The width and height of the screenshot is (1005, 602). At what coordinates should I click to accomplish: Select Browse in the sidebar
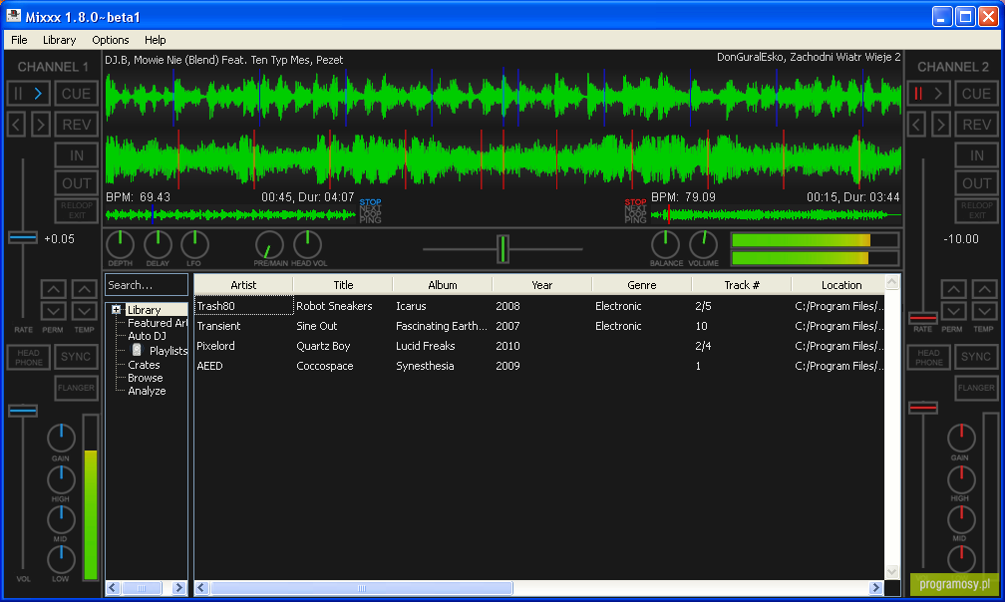145,378
